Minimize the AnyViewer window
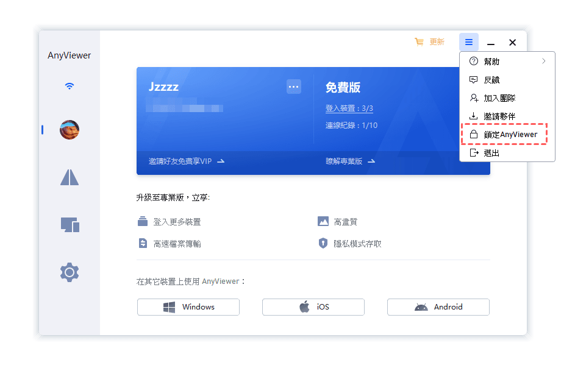The height and width of the screenshot is (368, 575). pyautogui.click(x=491, y=43)
